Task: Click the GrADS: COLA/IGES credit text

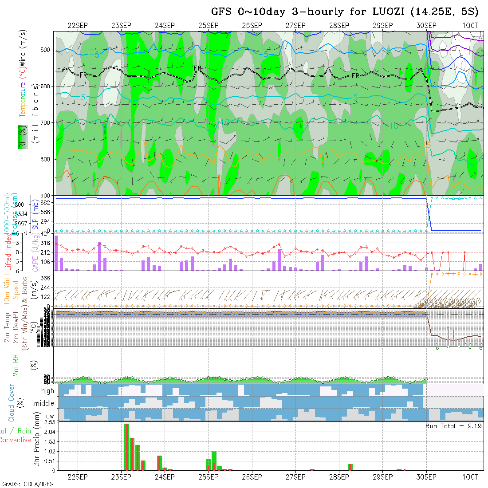Action: [x=28, y=484]
